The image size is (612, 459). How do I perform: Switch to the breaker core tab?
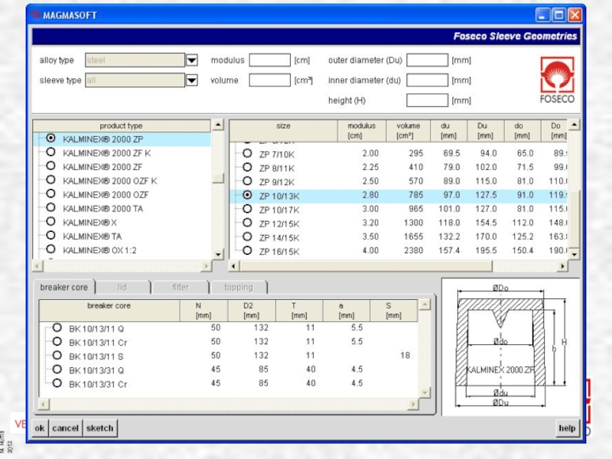[64, 288]
